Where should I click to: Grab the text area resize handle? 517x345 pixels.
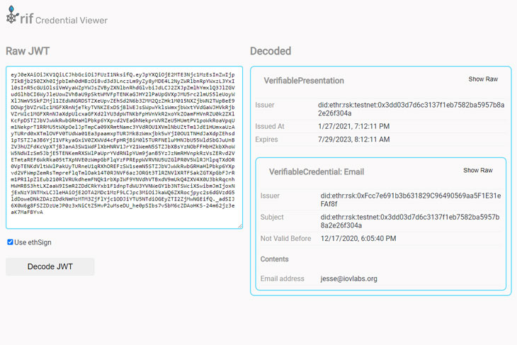240,226
